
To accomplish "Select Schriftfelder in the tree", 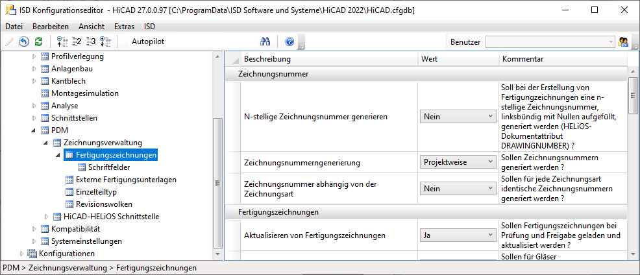I will (x=109, y=167).
